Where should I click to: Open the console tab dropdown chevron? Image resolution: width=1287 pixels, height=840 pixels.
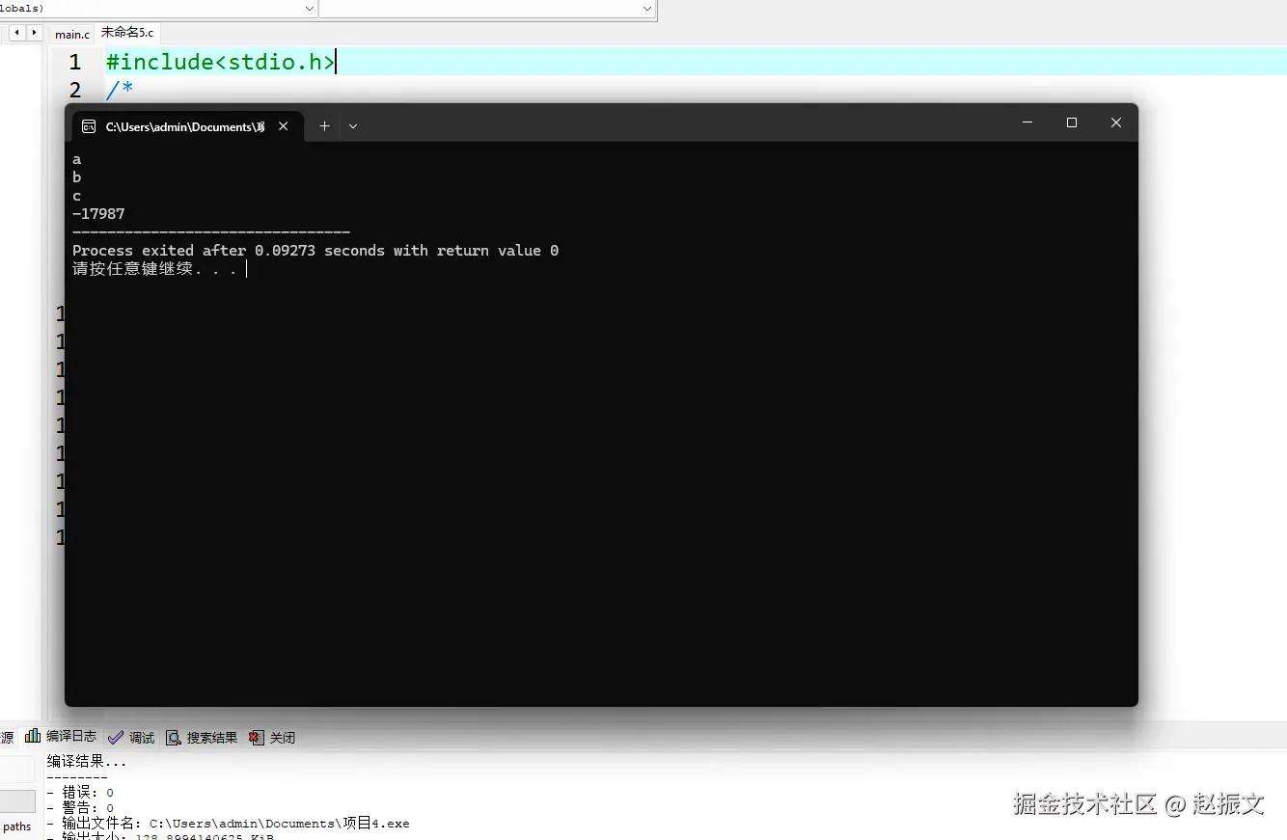point(353,126)
